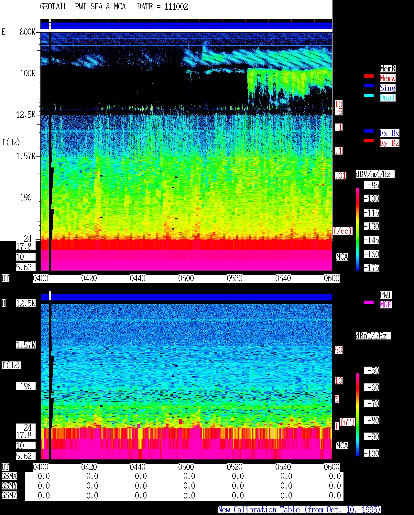The height and width of the screenshot is (515, 414).
Task: Click the 'dBV/m/√Hz' unit label
Action: point(375,174)
